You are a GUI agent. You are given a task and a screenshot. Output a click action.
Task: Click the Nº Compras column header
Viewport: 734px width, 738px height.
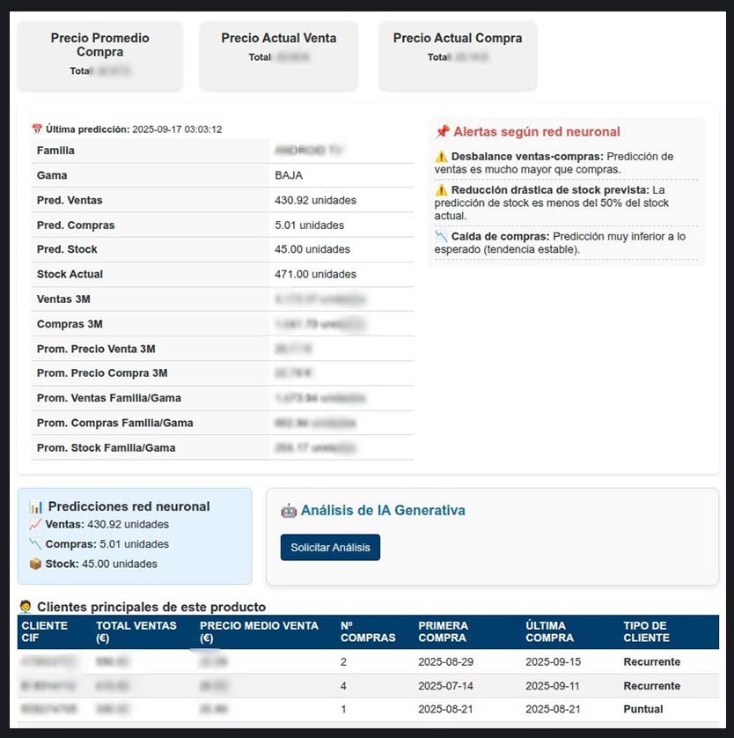click(367, 631)
